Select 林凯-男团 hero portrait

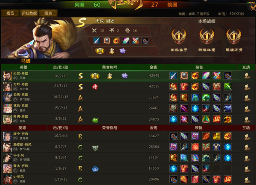click(8, 108)
